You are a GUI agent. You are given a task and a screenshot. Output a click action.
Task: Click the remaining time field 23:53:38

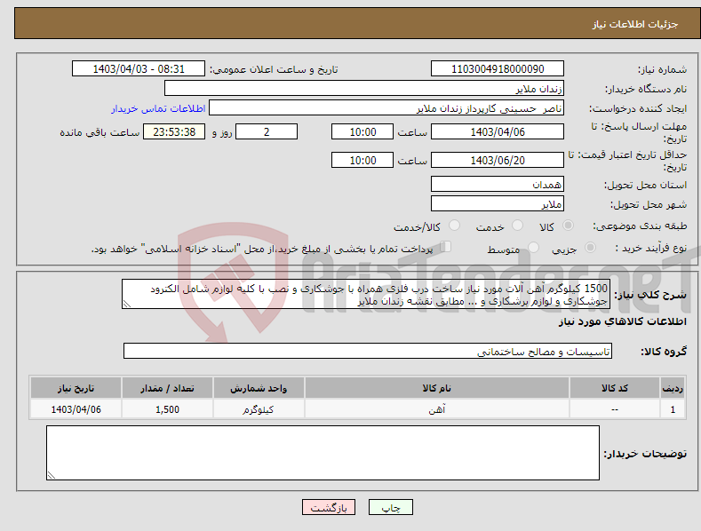pyautogui.click(x=174, y=131)
